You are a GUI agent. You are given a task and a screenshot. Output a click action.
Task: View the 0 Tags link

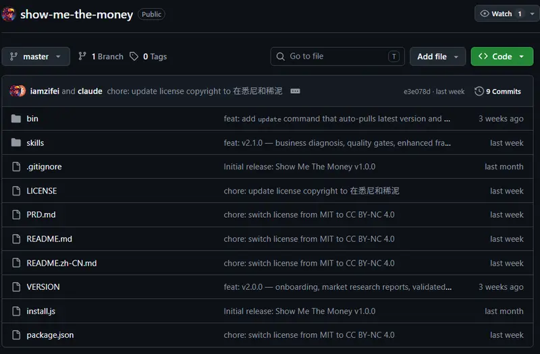[x=148, y=57]
